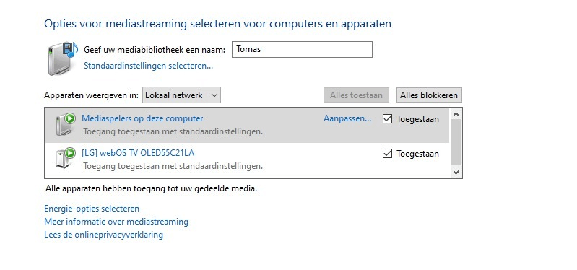Open Lees de onlineprivacyverklaring link
This screenshot has height=270, width=577.
(x=103, y=235)
